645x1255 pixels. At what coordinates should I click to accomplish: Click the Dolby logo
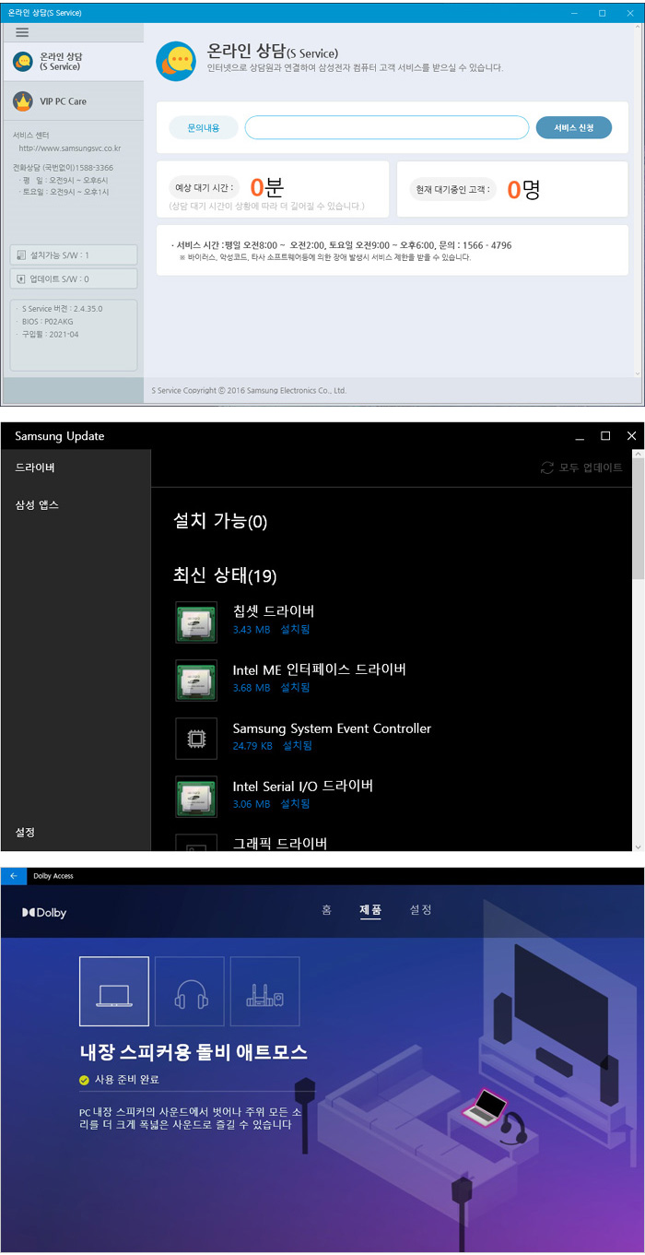(44, 913)
